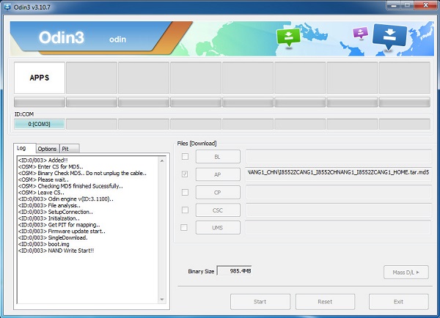Click log line 'Initialzation..'
440x318 pixels.
coord(49,218)
